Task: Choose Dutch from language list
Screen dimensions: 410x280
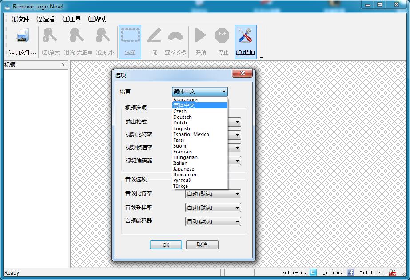Action: point(200,123)
